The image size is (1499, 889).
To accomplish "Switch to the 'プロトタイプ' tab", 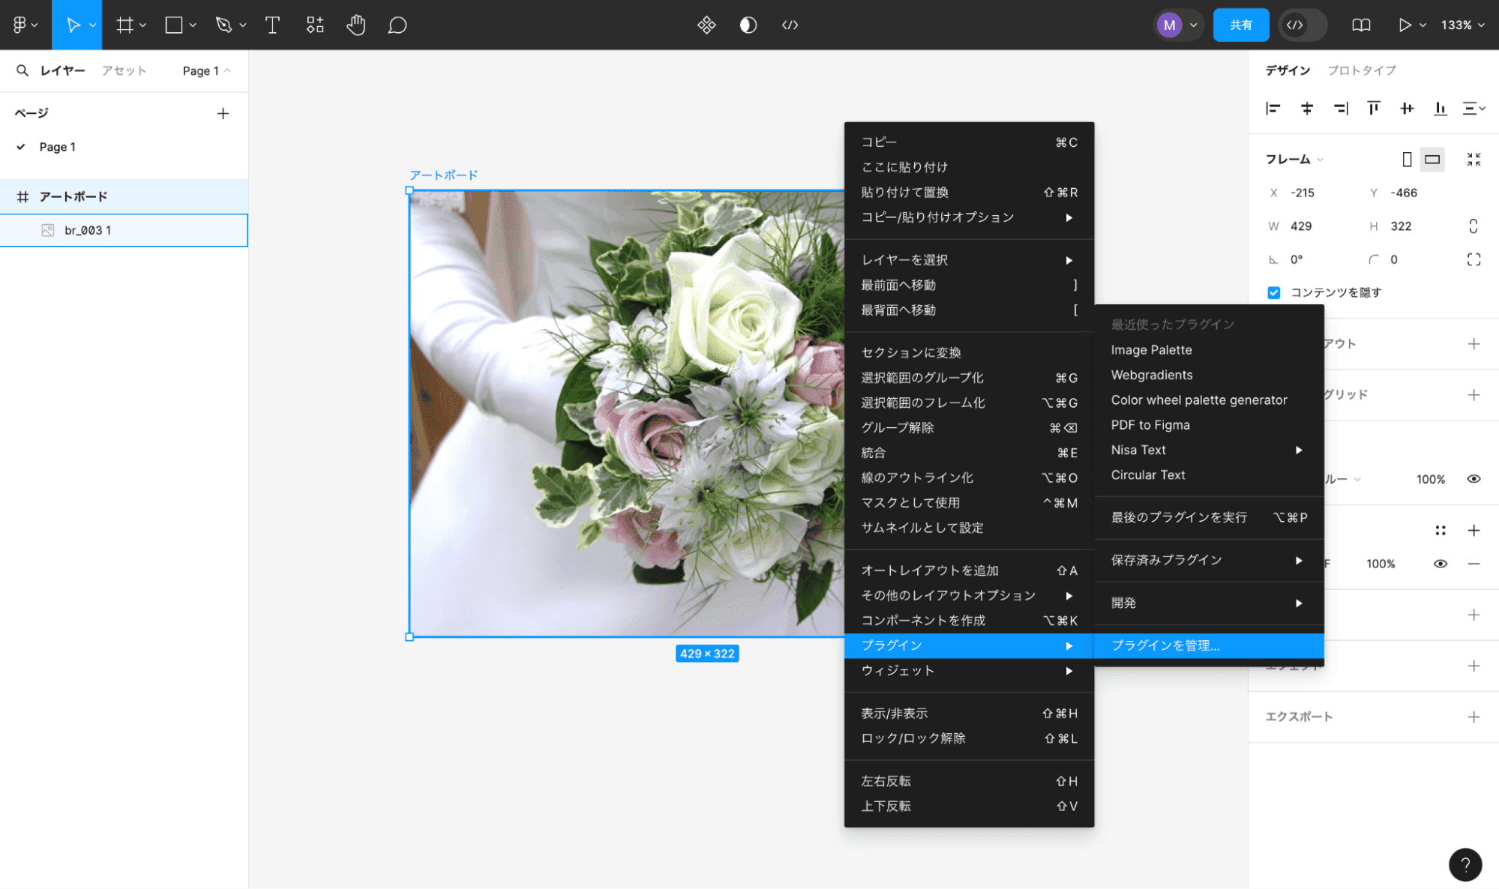I will (1361, 70).
